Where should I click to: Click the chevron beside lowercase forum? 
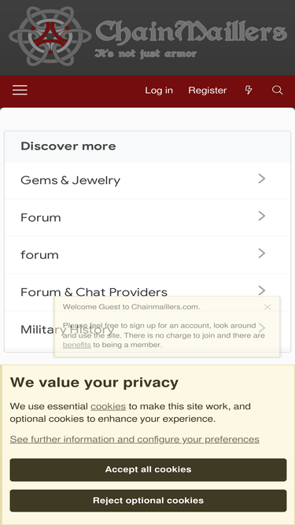tap(262, 253)
